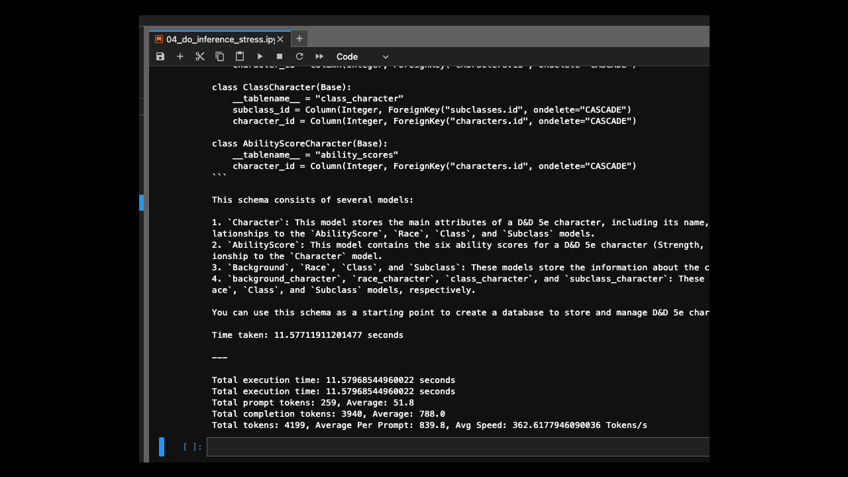Paste cell from the clipboard icon
The height and width of the screenshot is (477, 848).
point(240,57)
